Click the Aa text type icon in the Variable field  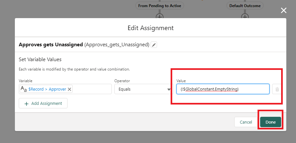[x=24, y=89]
